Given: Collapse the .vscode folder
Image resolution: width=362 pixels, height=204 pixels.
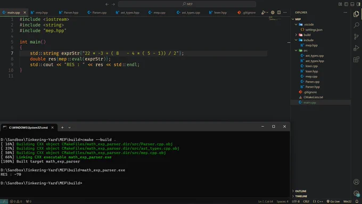Looking at the screenshot, I should [296, 25].
